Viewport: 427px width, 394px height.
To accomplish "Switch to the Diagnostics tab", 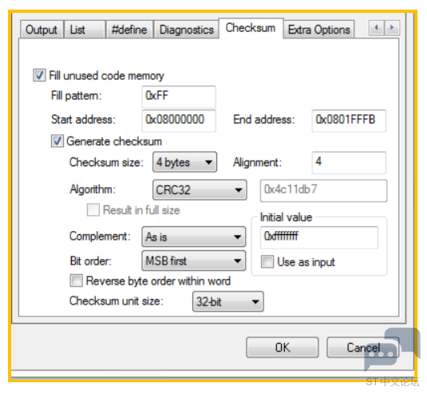I will pos(187,30).
